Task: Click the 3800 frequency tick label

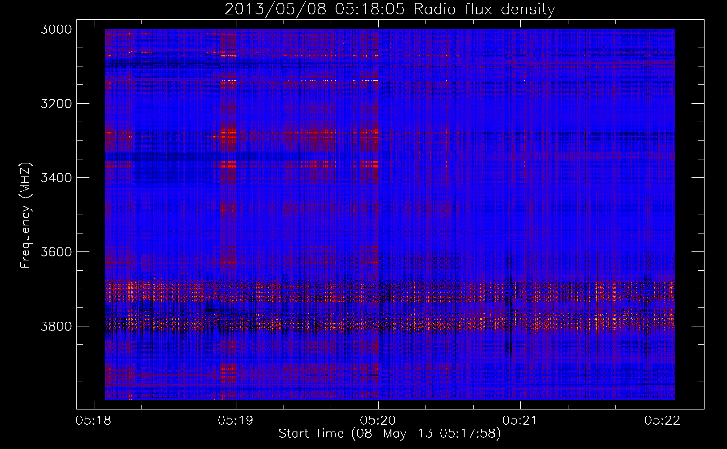Action: [x=56, y=326]
